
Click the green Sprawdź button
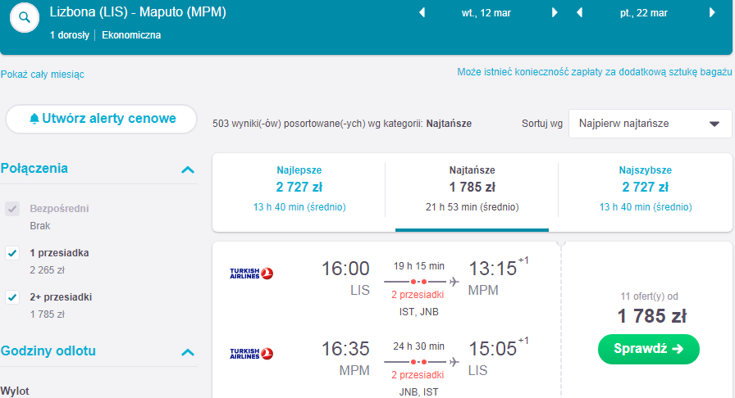click(649, 349)
